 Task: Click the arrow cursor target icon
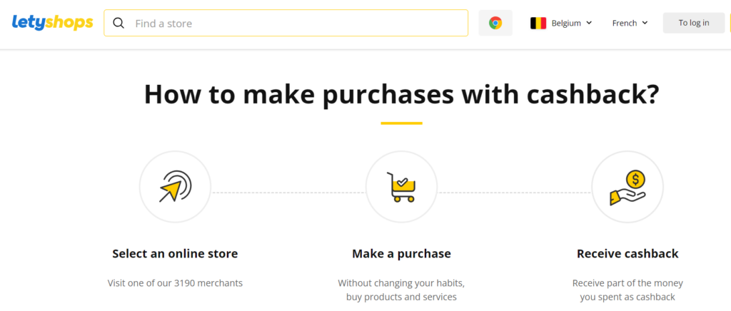(x=175, y=186)
